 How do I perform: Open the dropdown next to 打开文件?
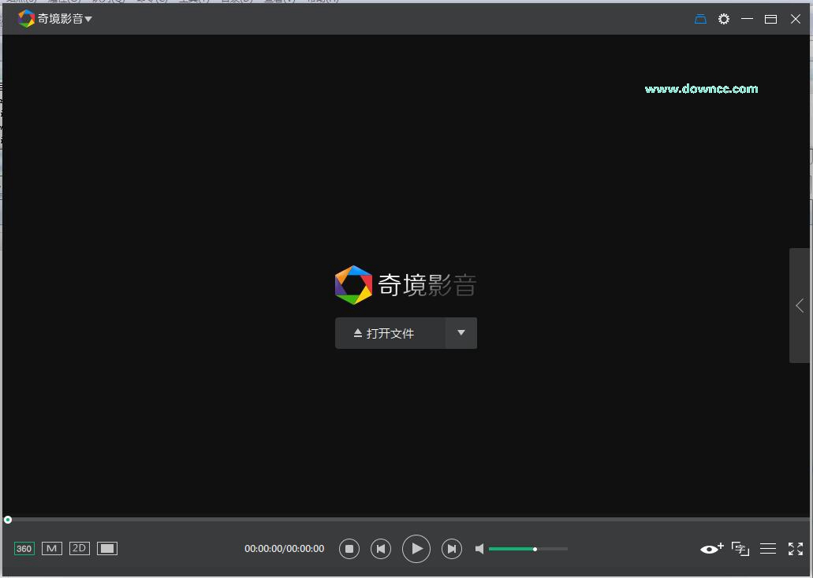(461, 333)
